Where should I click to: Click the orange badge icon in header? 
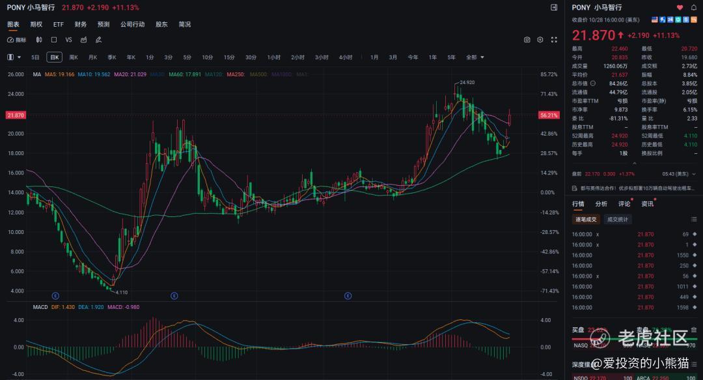(x=694, y=20)
